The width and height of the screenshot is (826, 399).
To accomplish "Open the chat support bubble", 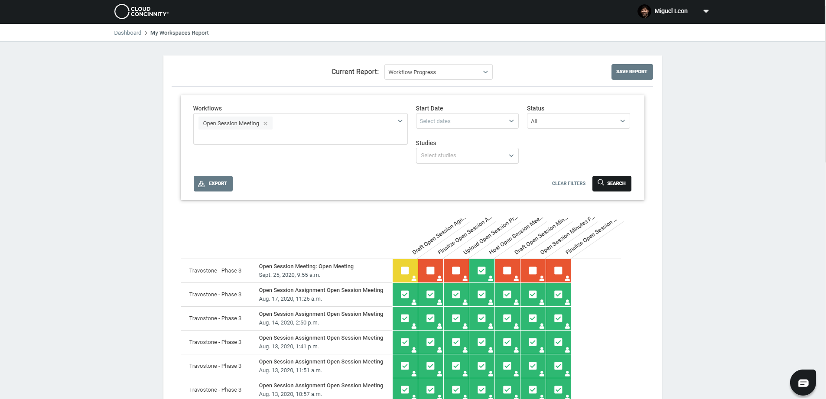I will pyautogui.click(x=803, y=382).
